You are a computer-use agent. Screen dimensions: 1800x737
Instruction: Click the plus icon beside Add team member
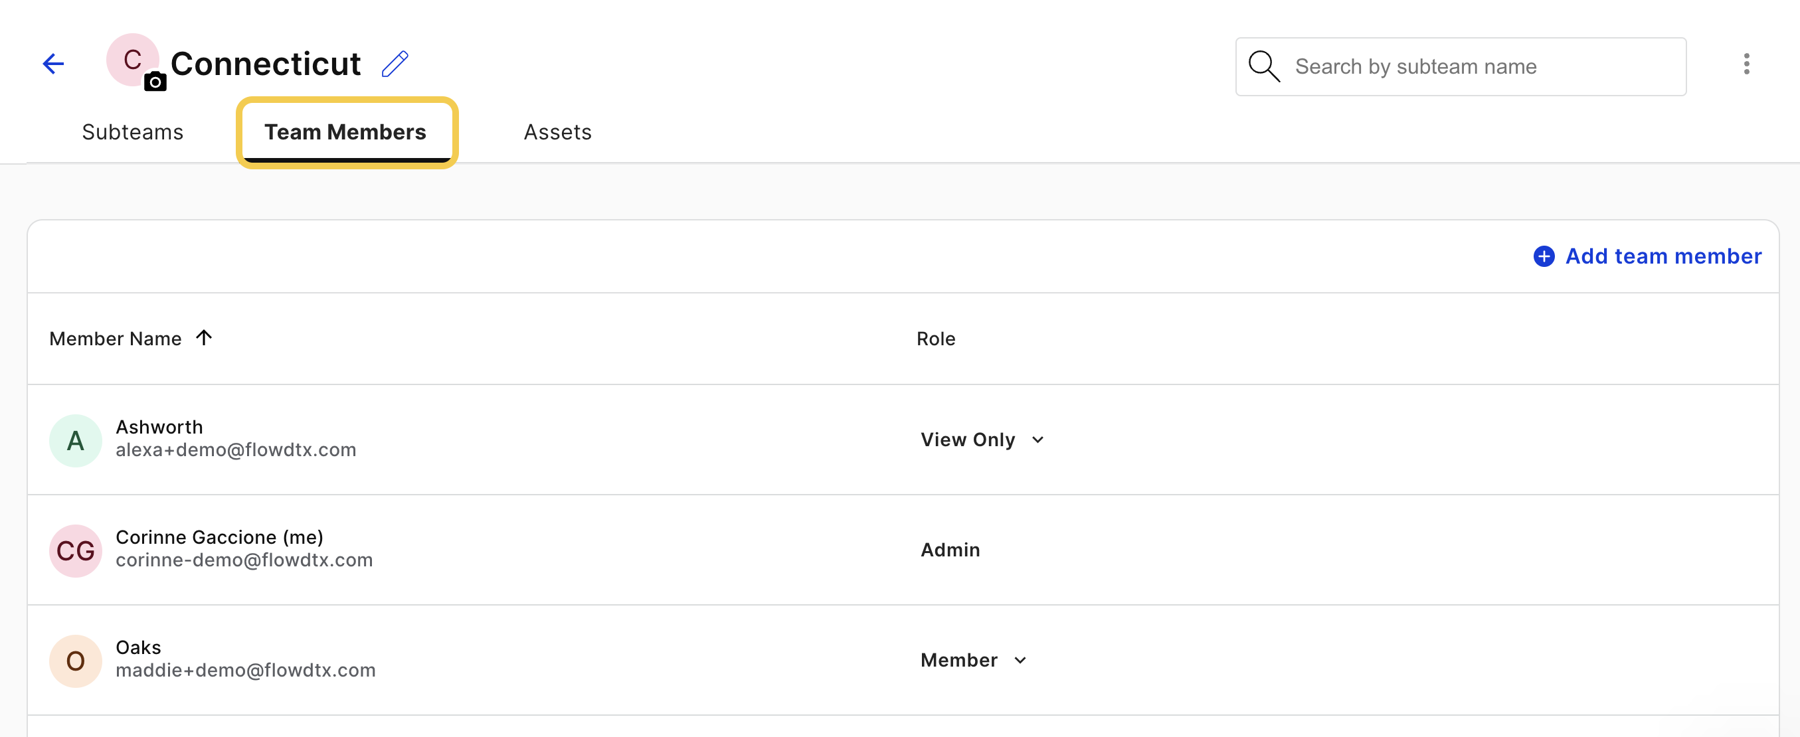1544,256
